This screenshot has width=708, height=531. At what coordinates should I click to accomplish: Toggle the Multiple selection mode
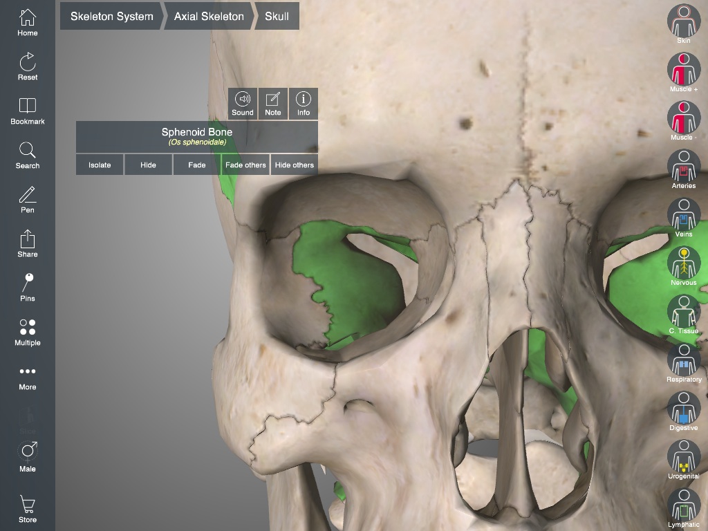[28, 332]
